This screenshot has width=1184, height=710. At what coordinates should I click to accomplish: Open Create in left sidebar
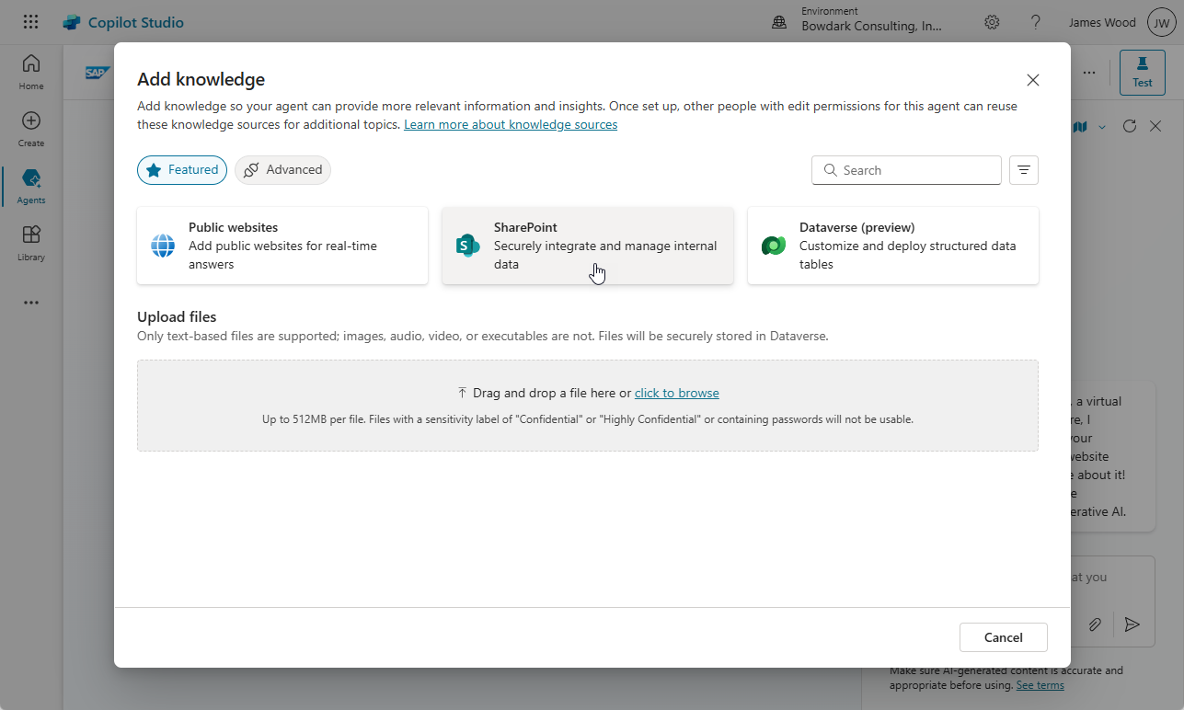31,129
